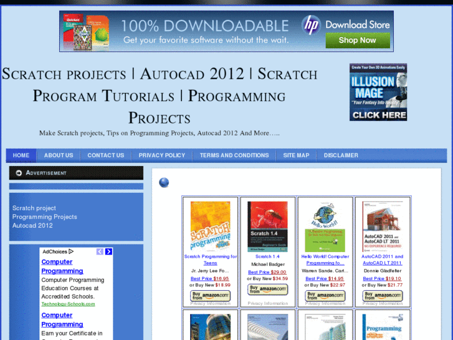
Task: Go to next ad with right arrow
Action: (x=108, y=251)
